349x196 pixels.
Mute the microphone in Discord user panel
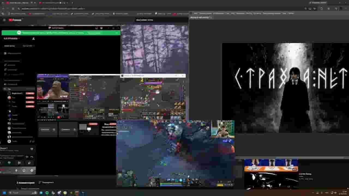16,170
